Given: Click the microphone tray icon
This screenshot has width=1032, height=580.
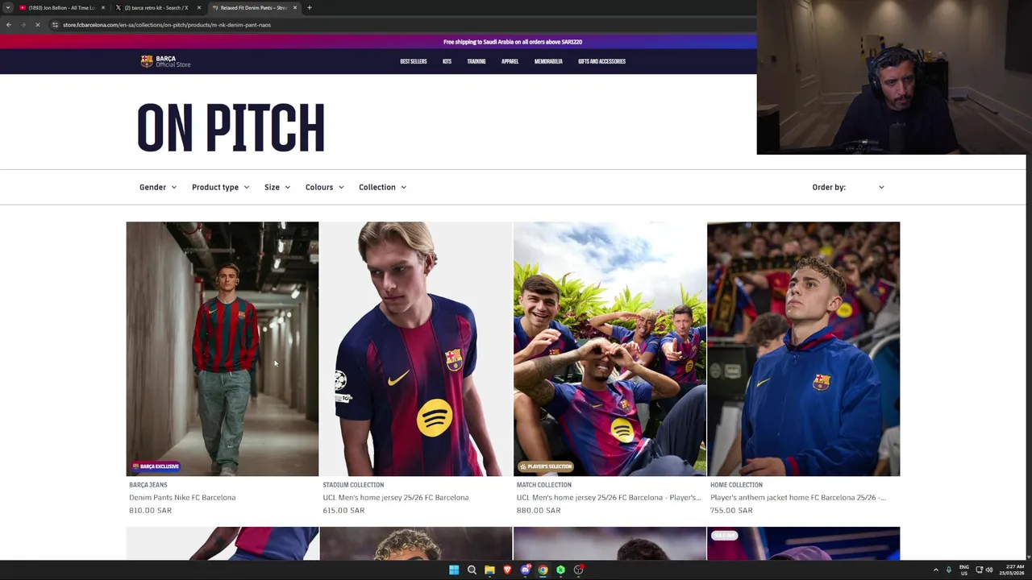Looking at the screenshot, I should point(949,570).
